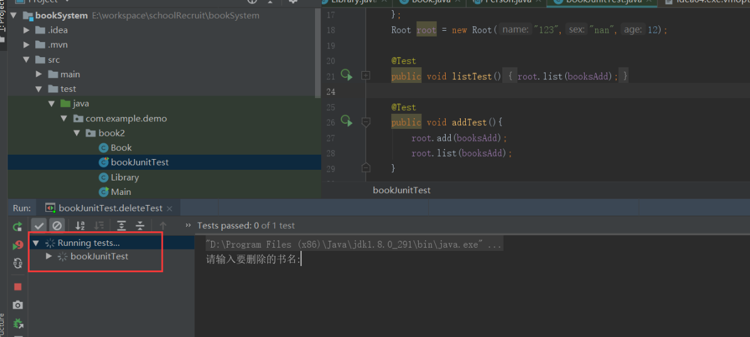This screenshot has height=337, width=750.
Task: Select the com.example.demo package row
Action: click(x=164, y=118)
